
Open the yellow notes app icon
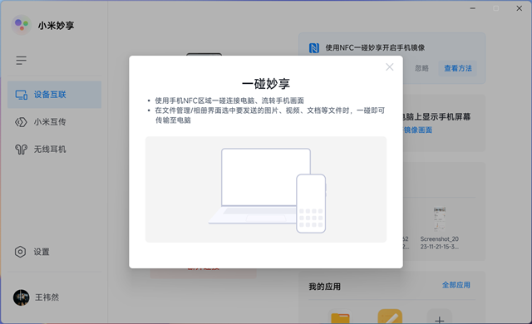[390, 317]
